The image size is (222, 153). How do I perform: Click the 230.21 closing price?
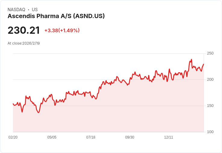click(x=24, y=30)
